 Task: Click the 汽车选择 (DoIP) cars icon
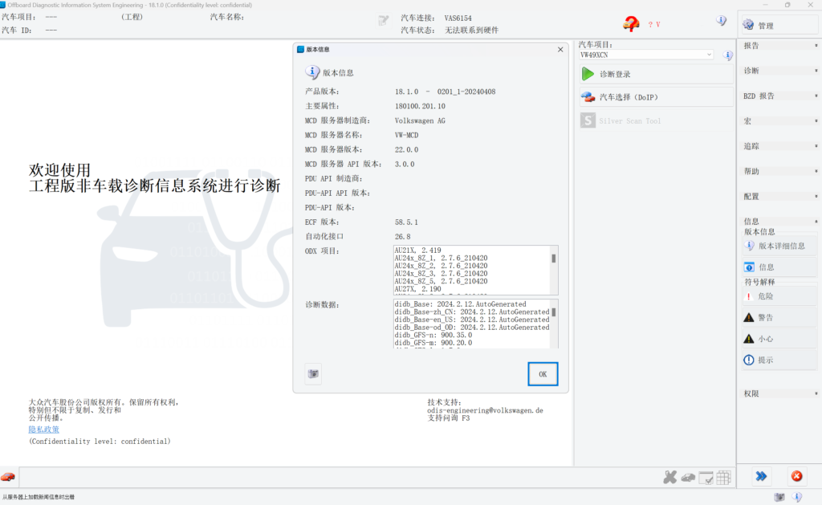[x=588, y=97]
